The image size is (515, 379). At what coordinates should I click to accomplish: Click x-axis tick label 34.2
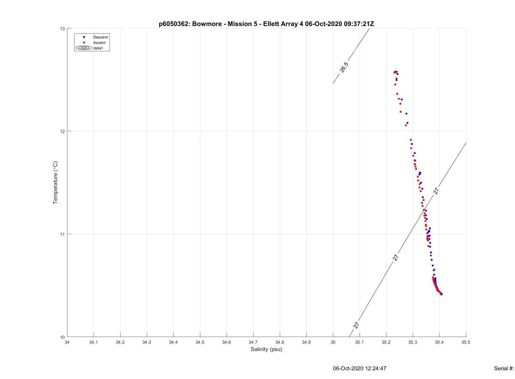point(120,342)
